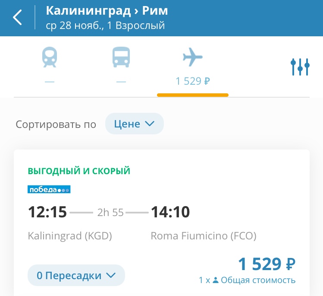Open the Цене sort dropdown

click(x=135, y=124)
